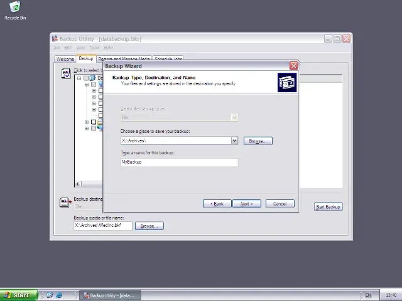The image size is (402, 301).
Task: Click the Next button in the wizard
Action: tap(246, 203)
